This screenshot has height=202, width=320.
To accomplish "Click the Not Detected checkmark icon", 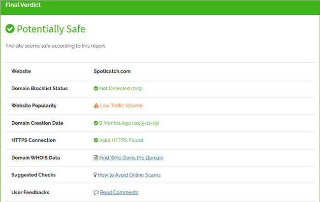I will 96,89.
